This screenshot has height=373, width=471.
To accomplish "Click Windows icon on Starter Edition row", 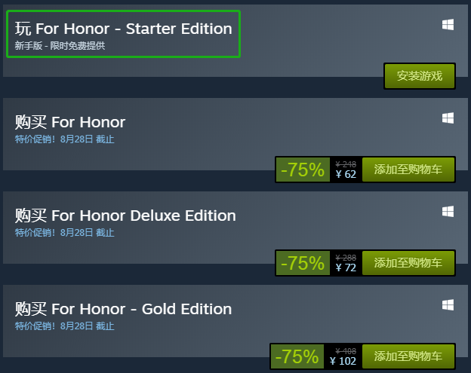I will coord(448,25).
